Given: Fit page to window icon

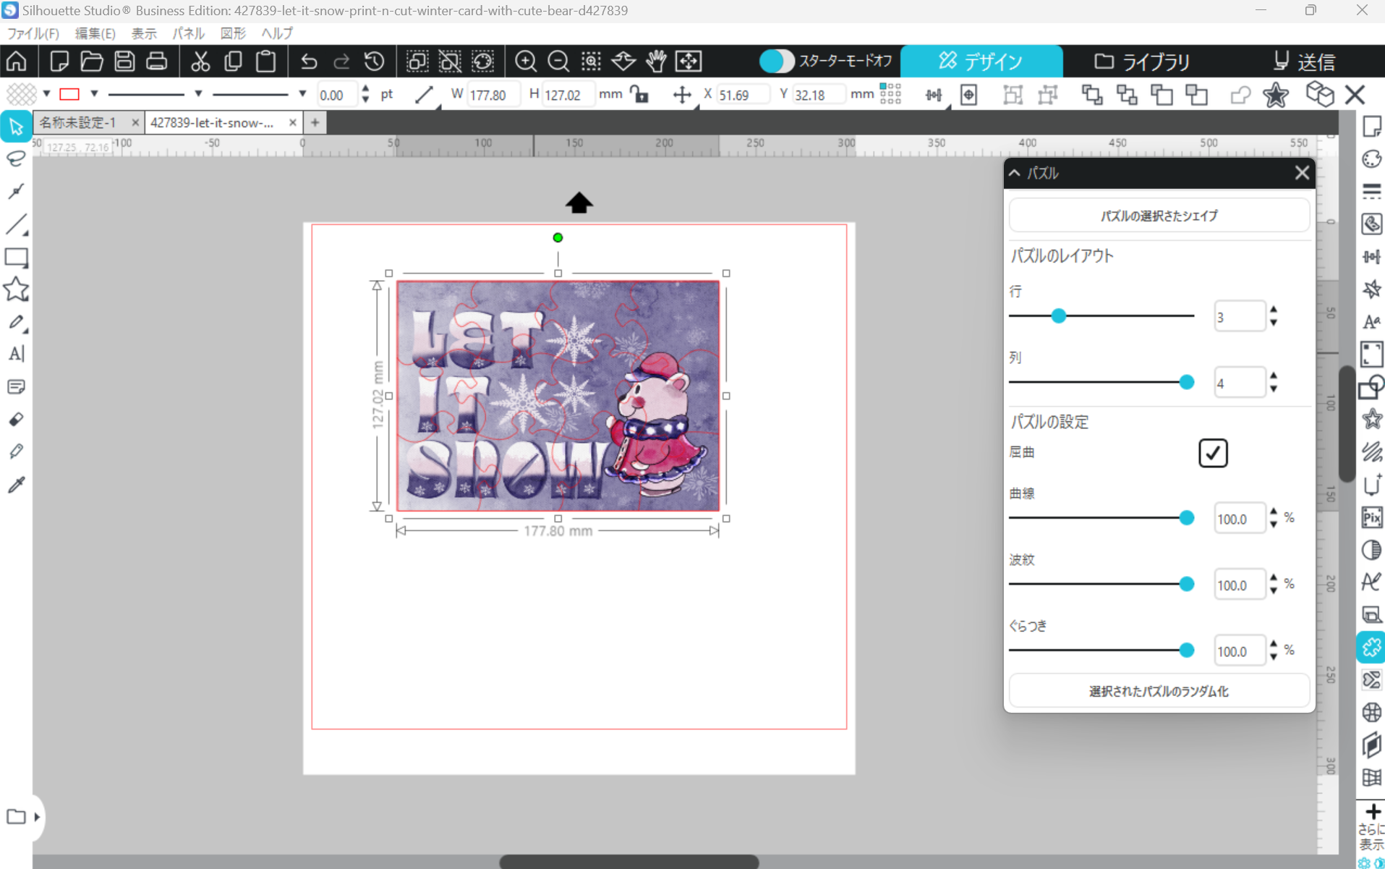Looking at the screenshot, I should (x=689, y=62).
